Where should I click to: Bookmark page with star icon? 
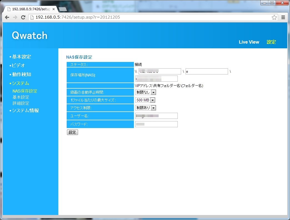274,17
